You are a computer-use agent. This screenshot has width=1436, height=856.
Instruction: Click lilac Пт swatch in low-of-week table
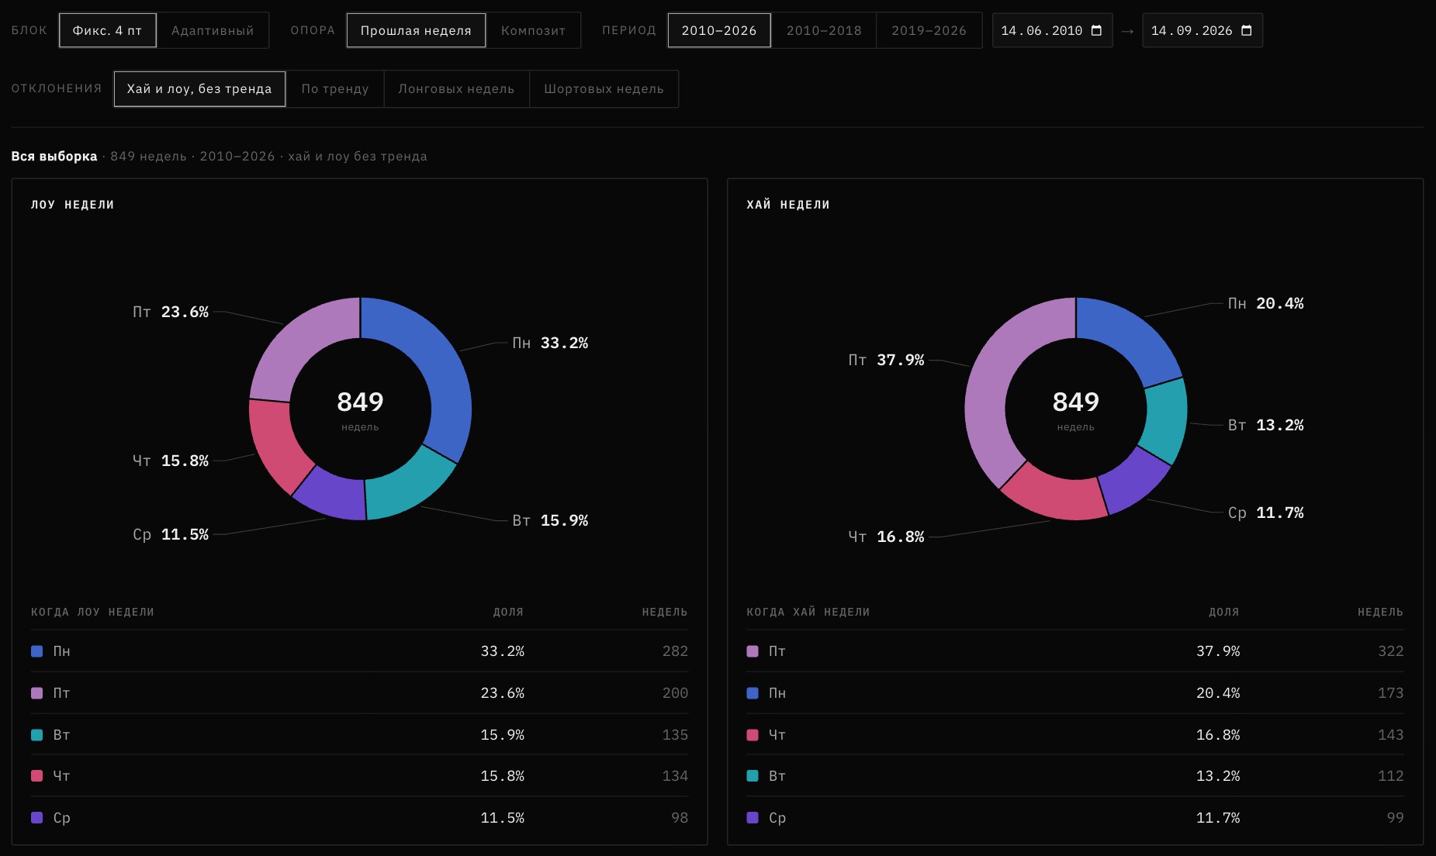36,693
